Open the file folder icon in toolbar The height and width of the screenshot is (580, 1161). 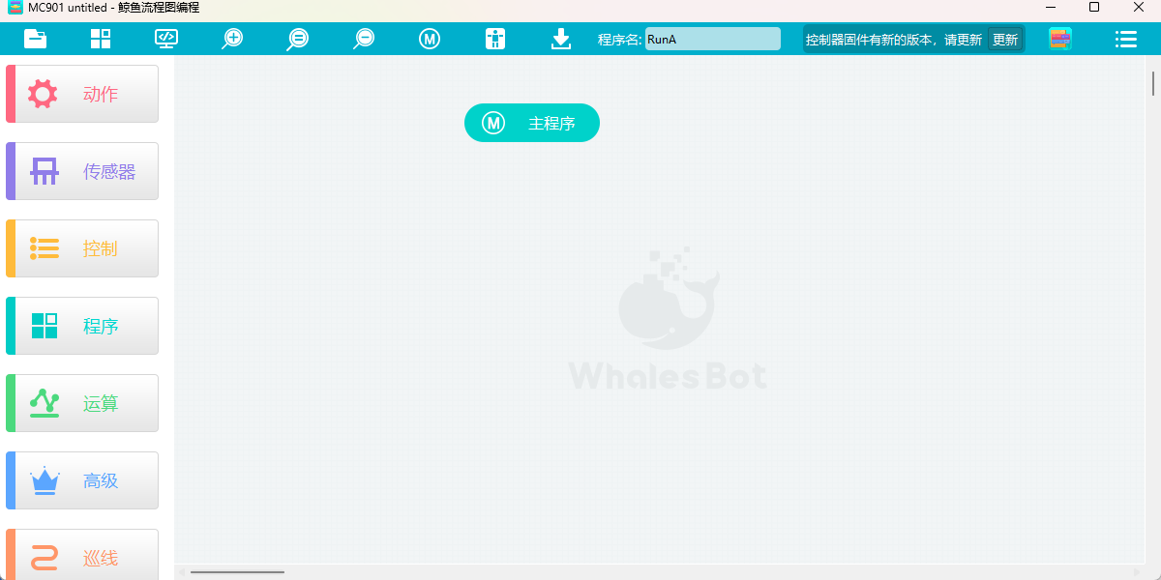(36, 39)
